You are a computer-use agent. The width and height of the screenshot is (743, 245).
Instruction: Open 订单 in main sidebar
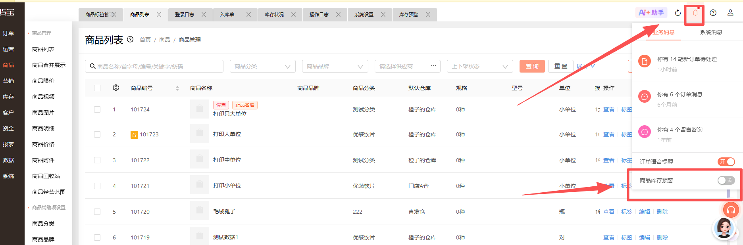[8, 33]
